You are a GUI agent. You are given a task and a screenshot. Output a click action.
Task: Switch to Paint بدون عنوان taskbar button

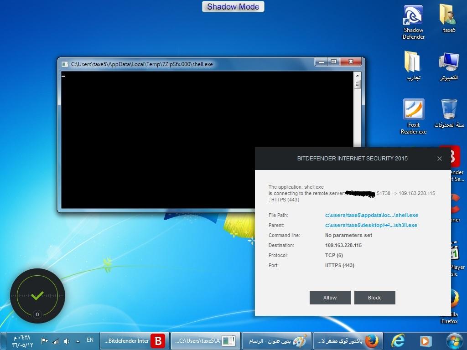(277, 341)
